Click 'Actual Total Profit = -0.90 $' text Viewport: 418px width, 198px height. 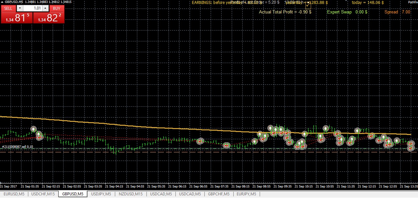coord(285,12)
